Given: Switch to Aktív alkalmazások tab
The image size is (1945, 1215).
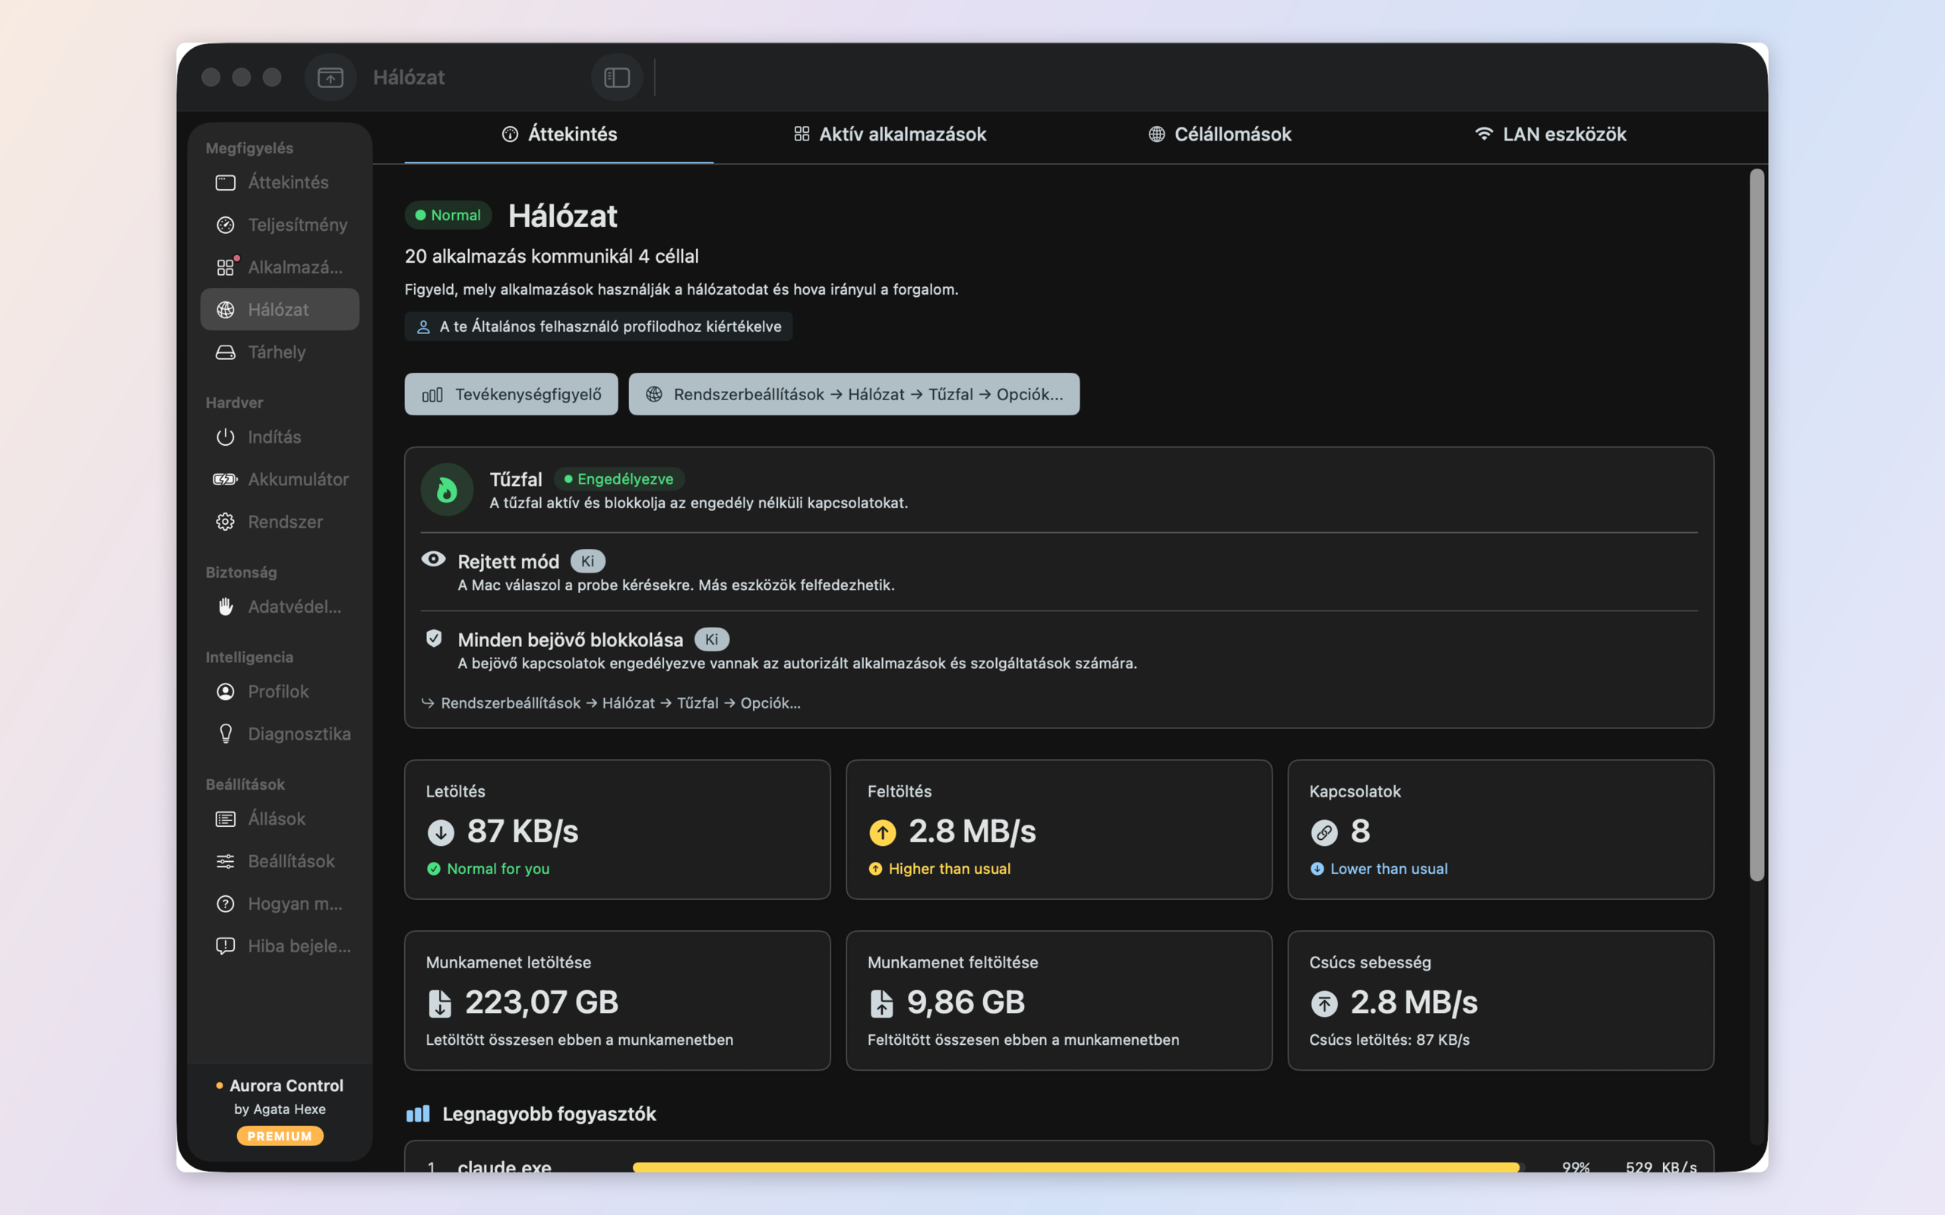Looking at the screenshot, I should [890, 134].
